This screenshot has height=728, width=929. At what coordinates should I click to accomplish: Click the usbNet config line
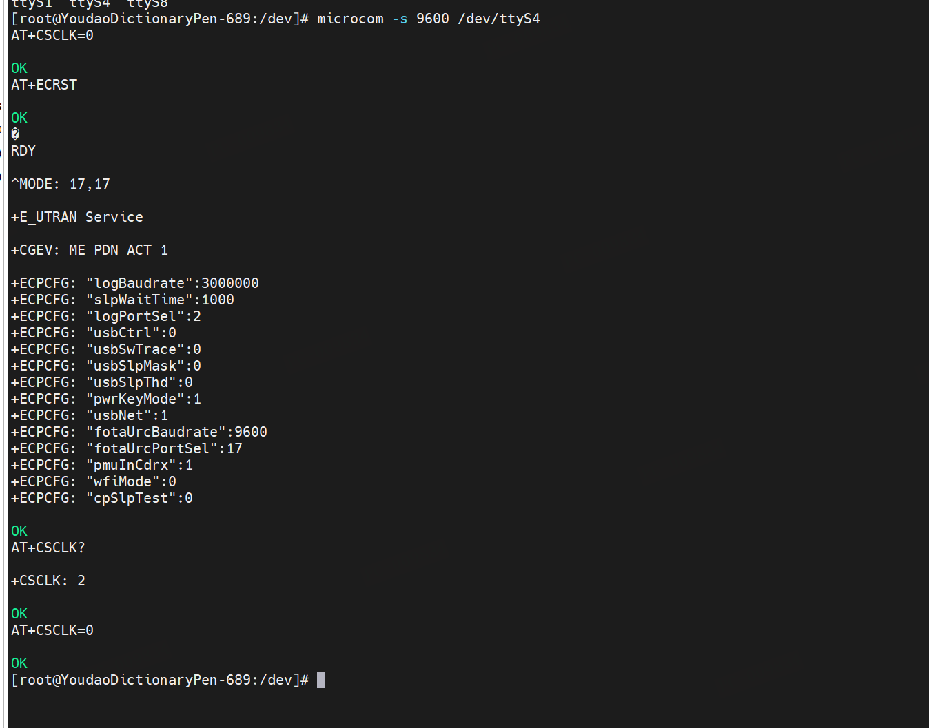coord(90,415)
